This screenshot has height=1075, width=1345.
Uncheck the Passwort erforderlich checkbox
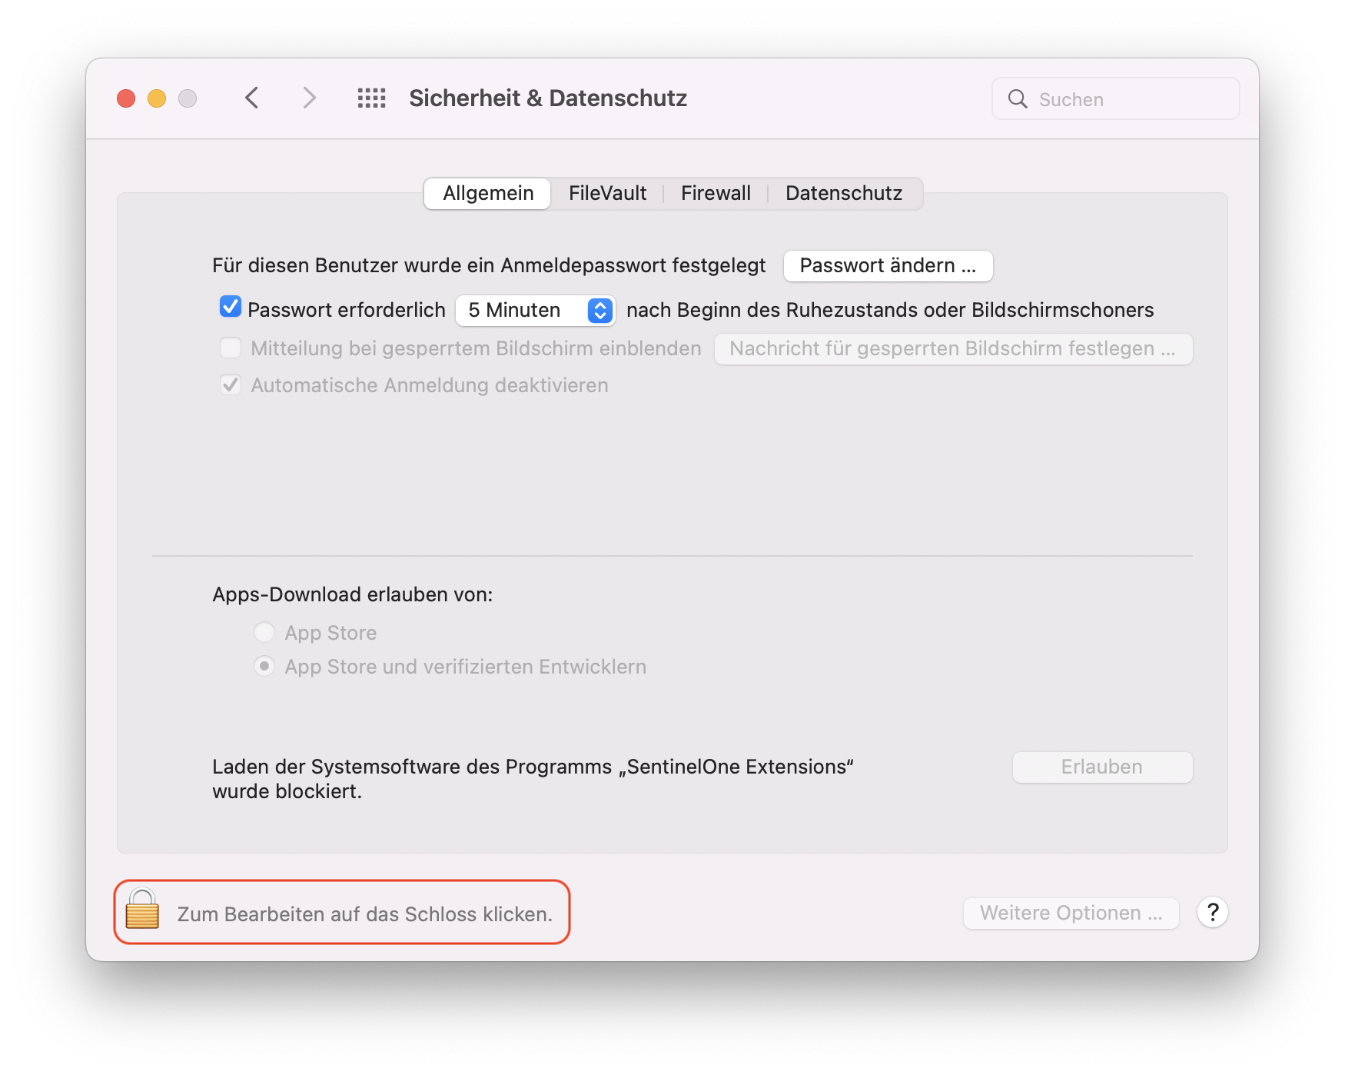[x=231, y=308]
